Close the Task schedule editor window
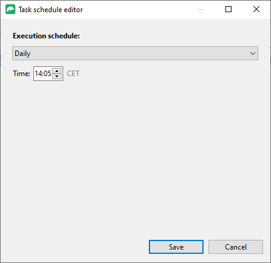The image size is (271, 263). tap(256, 9)
